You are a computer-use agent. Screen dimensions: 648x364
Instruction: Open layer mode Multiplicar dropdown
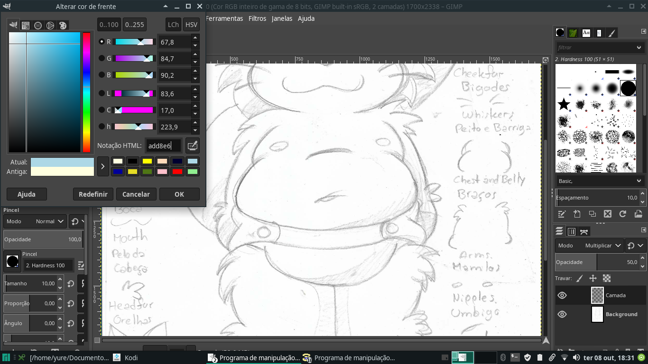pos(589,246)
